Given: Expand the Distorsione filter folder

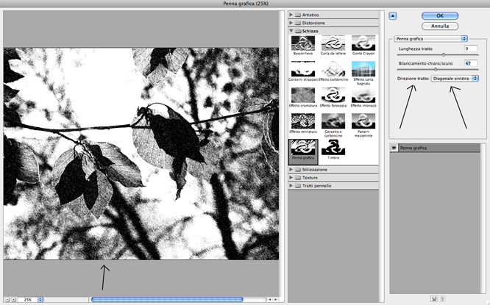Looking at the screenshot, I should tap(291, 23).
